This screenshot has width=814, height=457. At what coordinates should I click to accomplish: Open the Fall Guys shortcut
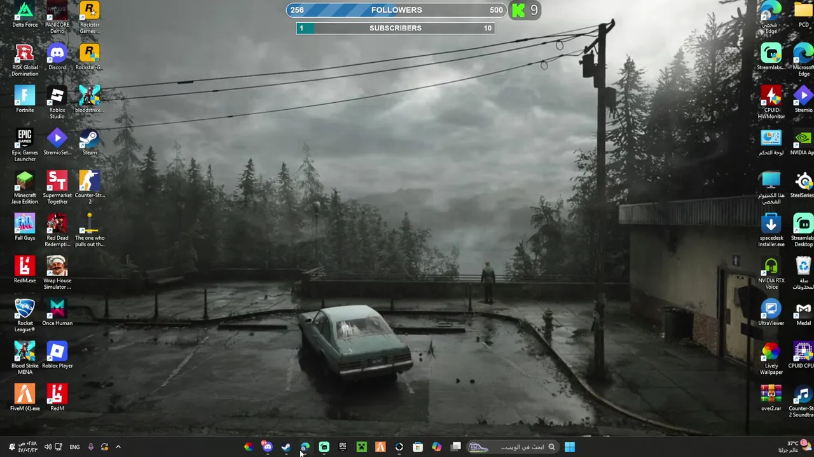coord(25,227)
